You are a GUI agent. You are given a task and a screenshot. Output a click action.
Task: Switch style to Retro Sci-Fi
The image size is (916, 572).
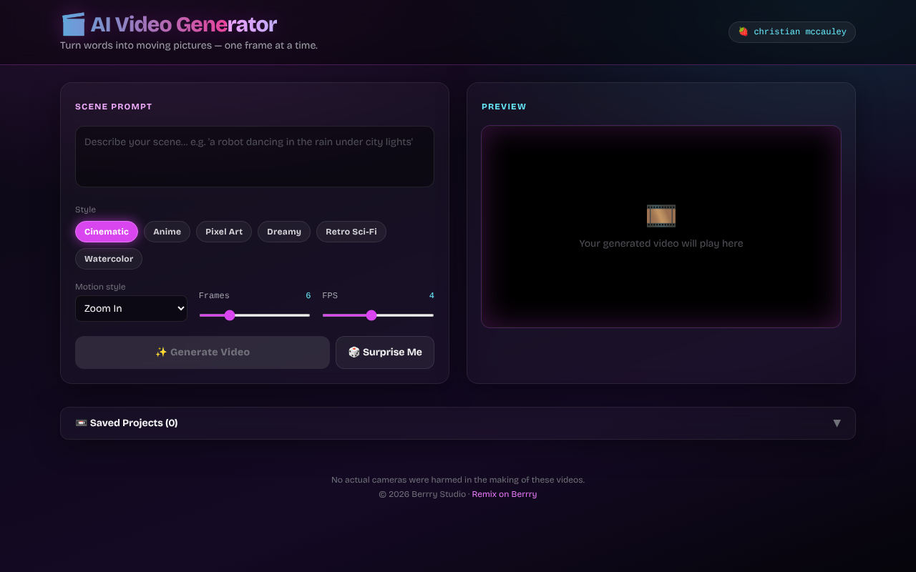[x=351, y=232]
